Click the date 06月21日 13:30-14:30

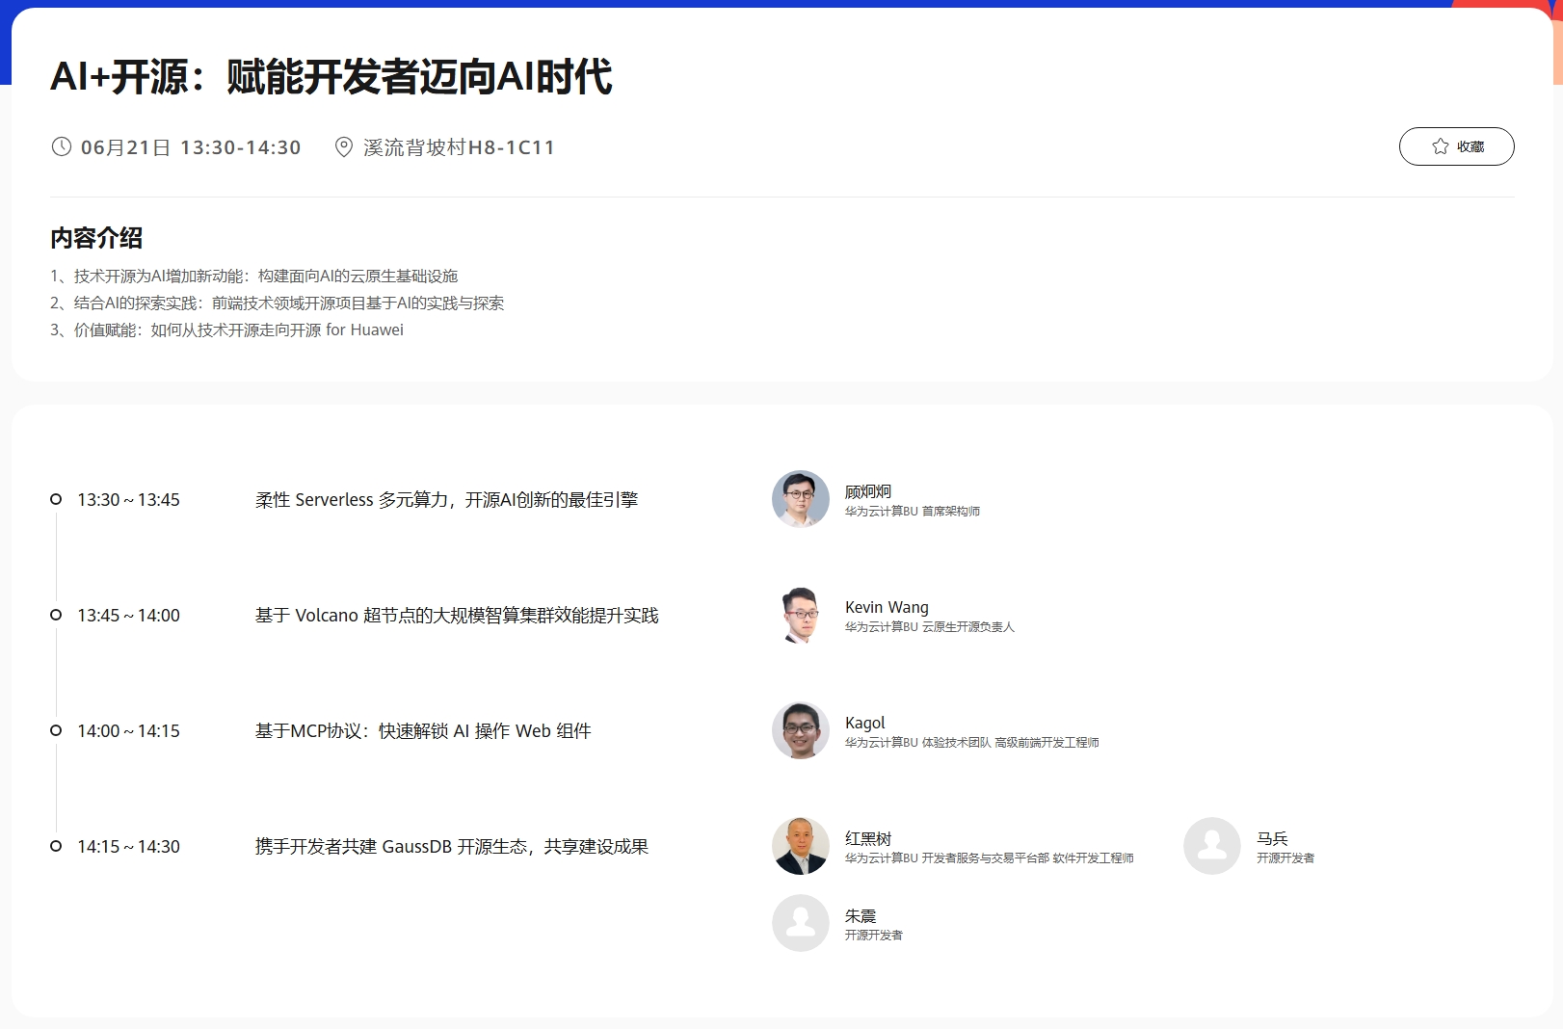[x=191, y=147]
